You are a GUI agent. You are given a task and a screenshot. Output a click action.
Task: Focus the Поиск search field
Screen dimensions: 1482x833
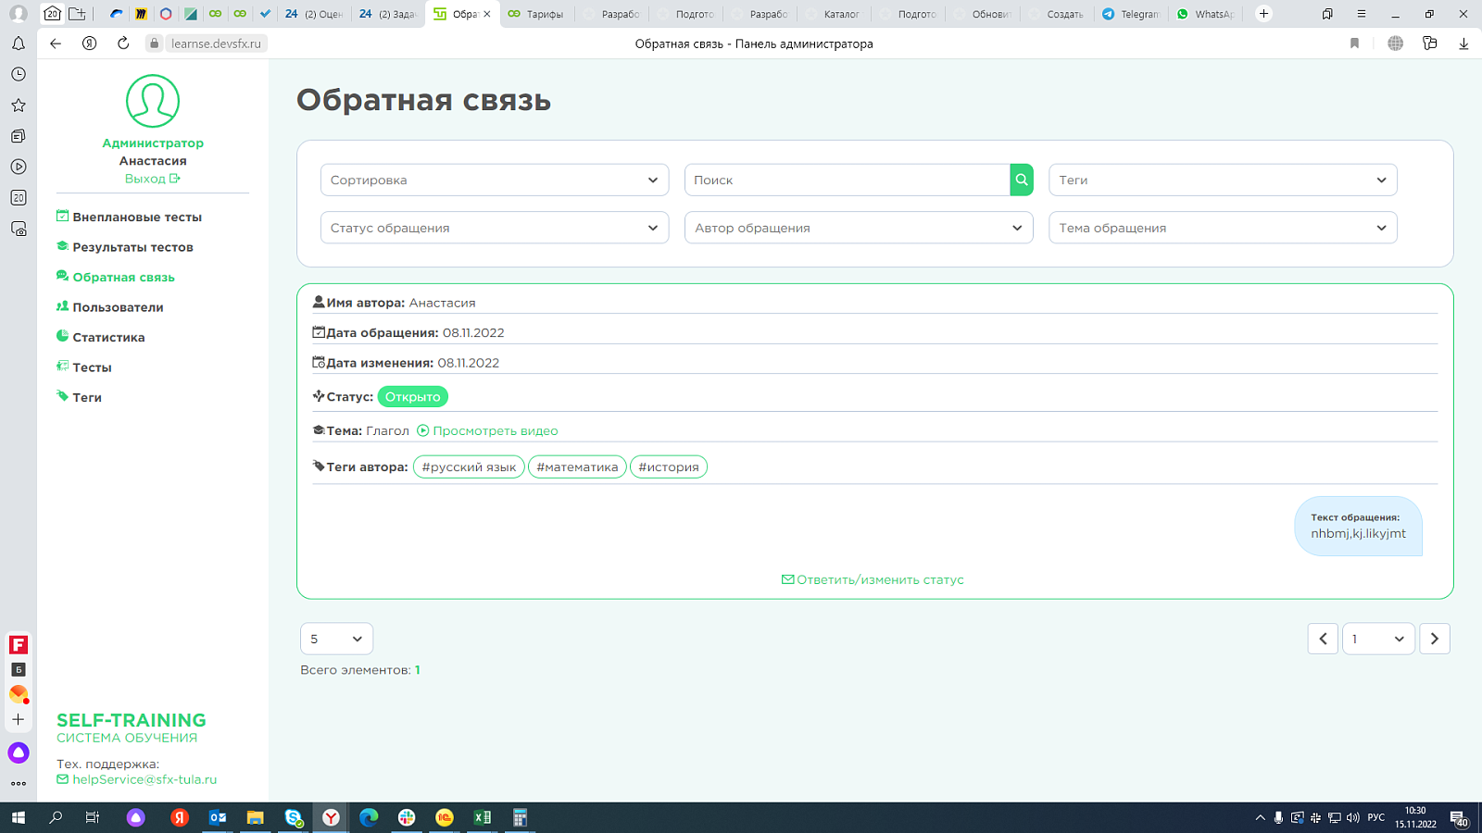tap(847, 180)
